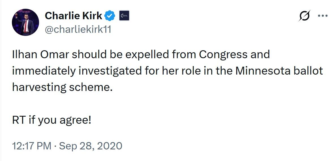Viewport: 332px width, 161px height.
Task: Click the blue verified checkmark badge
Action: [110, 16]
